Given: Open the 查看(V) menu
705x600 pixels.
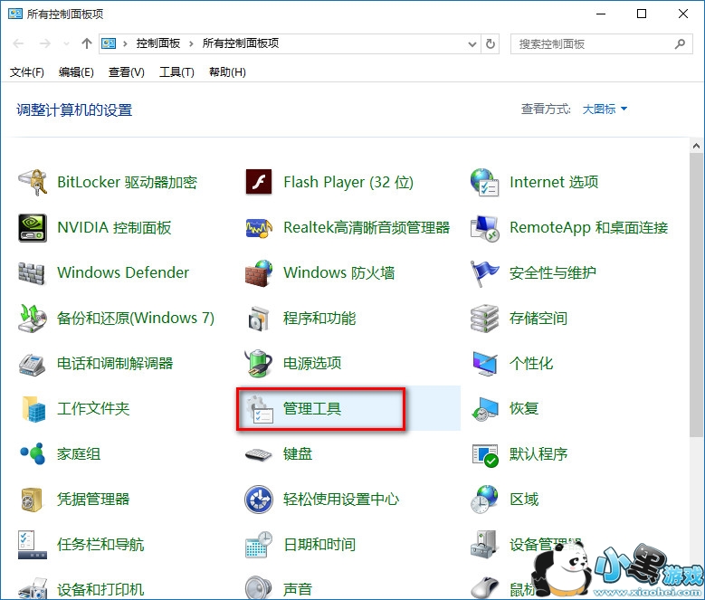Looking at the screenshot, I should [127, 71].
